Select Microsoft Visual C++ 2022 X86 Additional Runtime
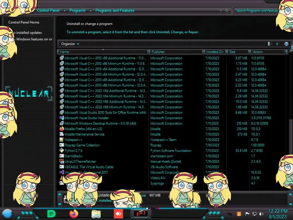Image resolution: width=293 pixels, height=220 pixels. click(172, 102)
